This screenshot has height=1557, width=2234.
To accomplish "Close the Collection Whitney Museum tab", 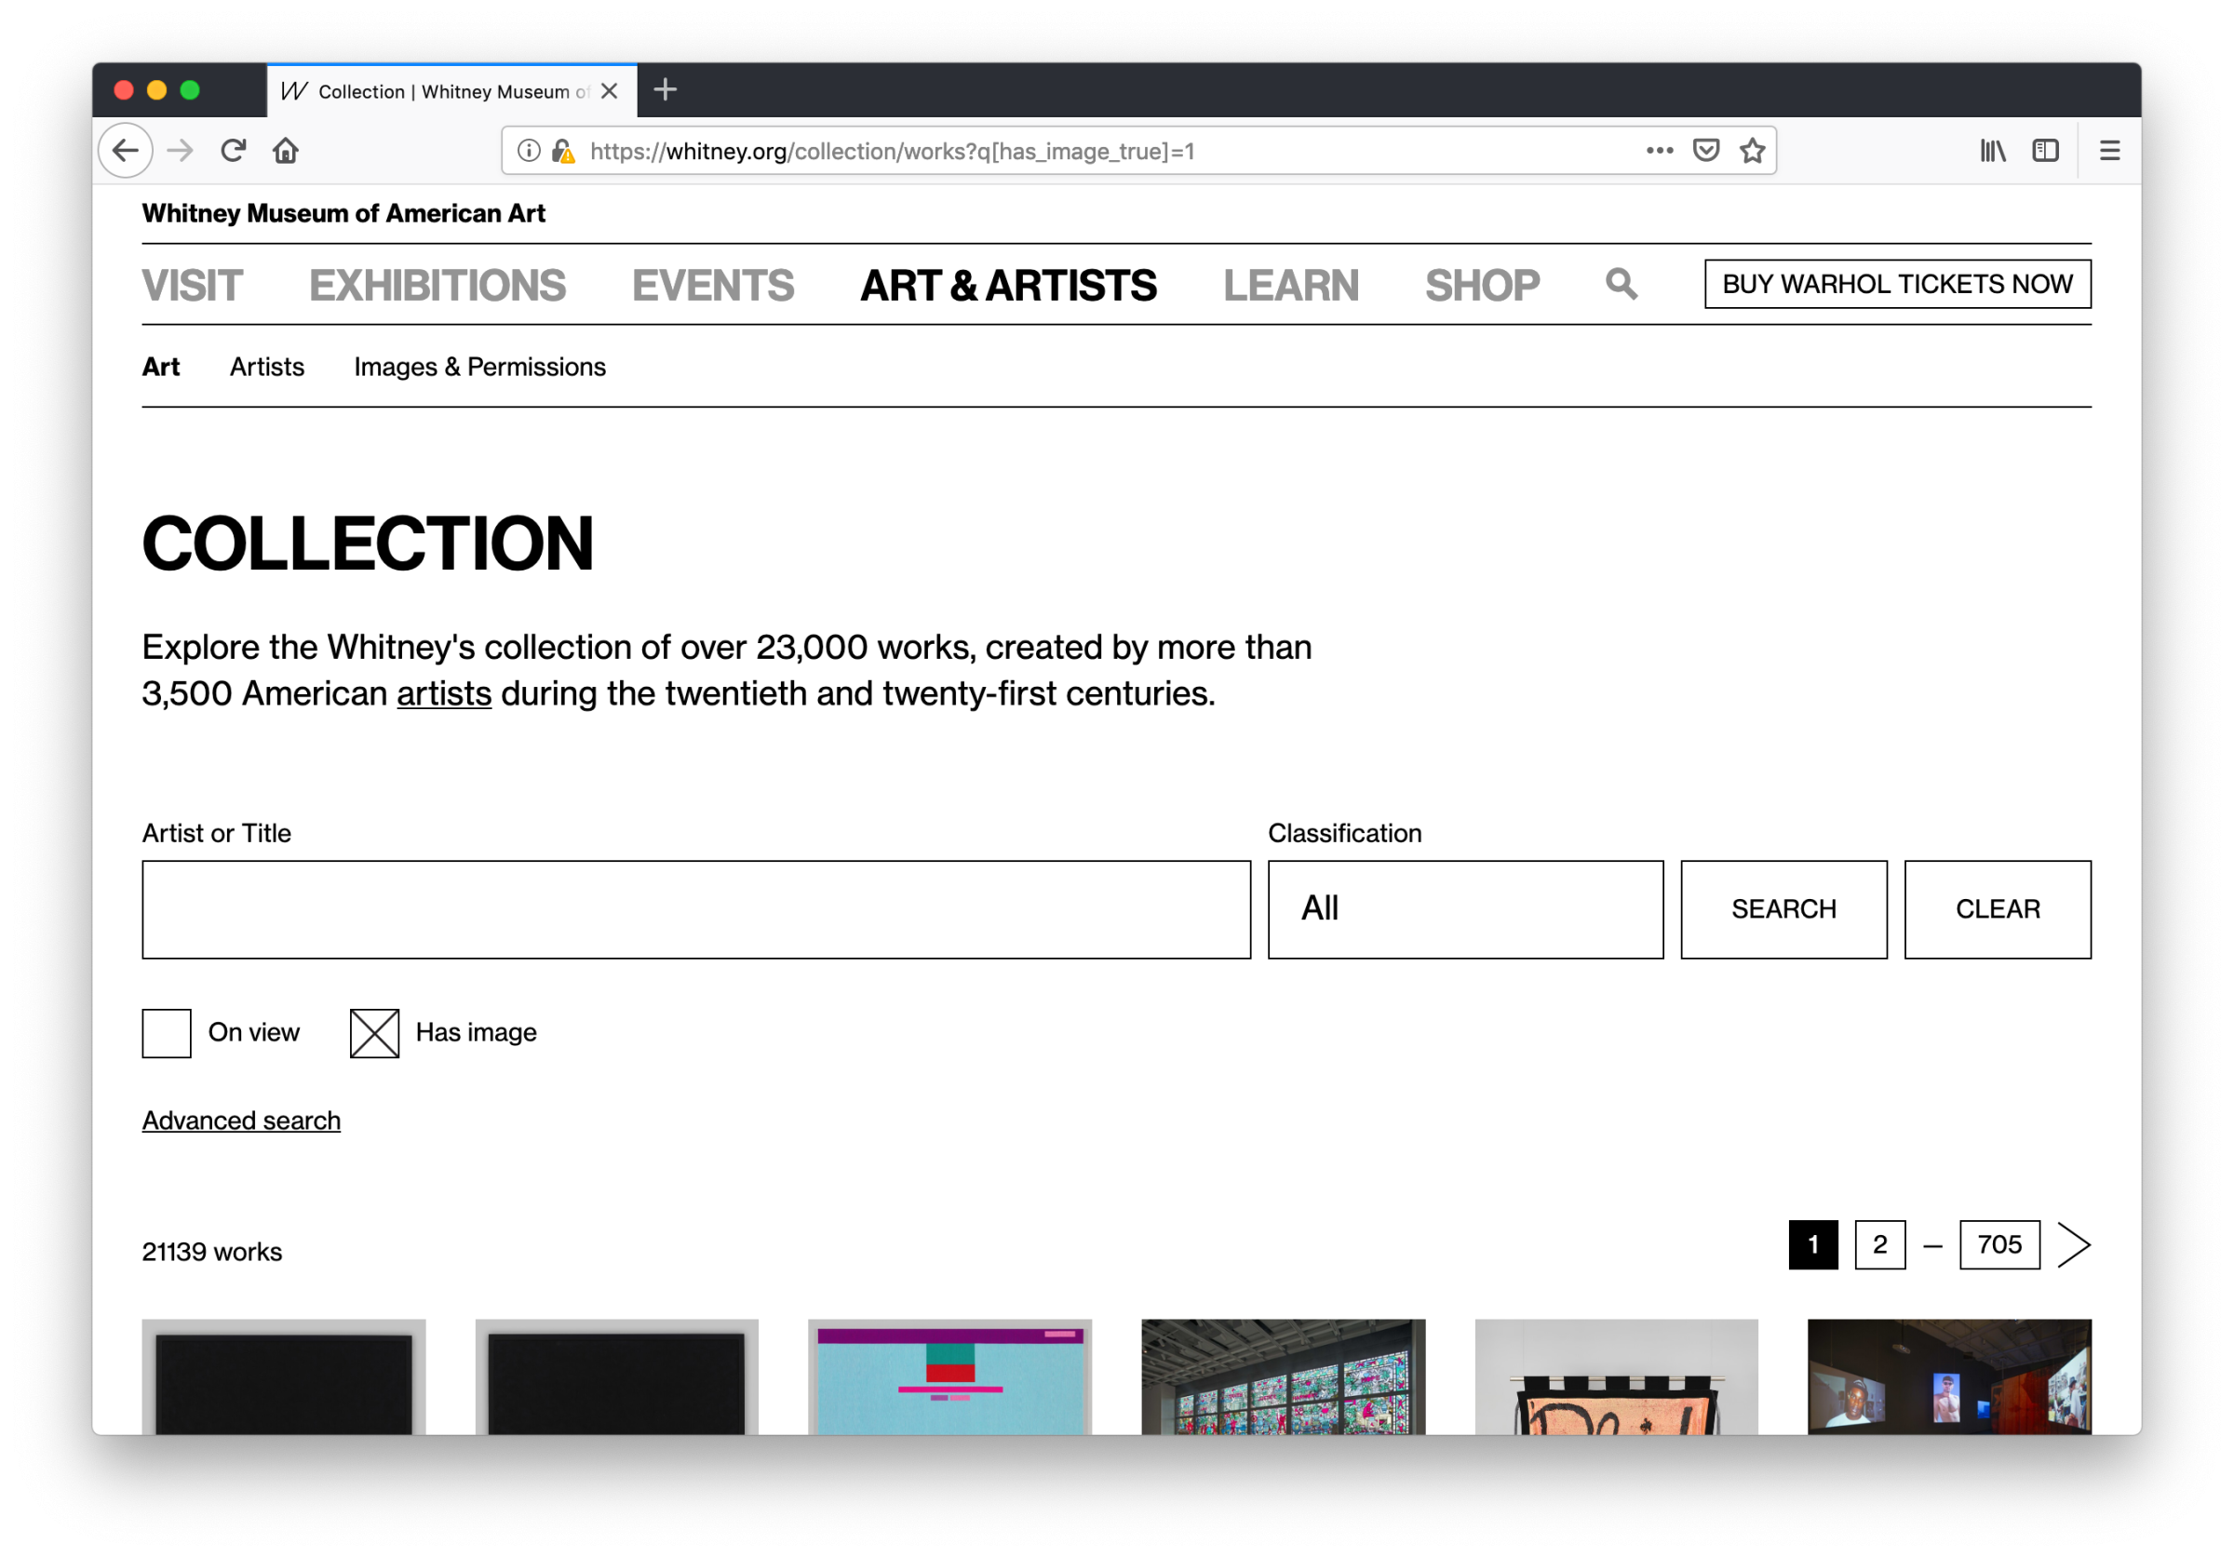I will [610, 91].
